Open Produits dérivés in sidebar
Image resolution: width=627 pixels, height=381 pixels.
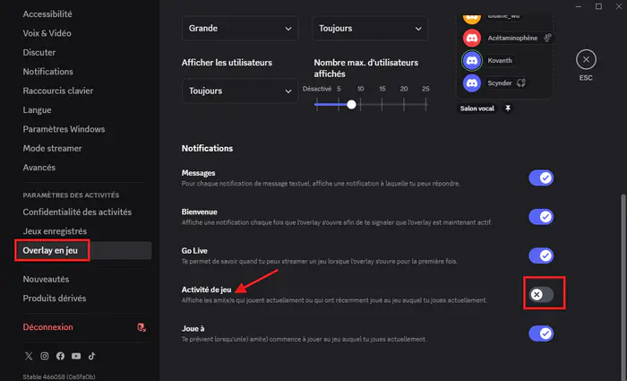[x=55, y=299]
